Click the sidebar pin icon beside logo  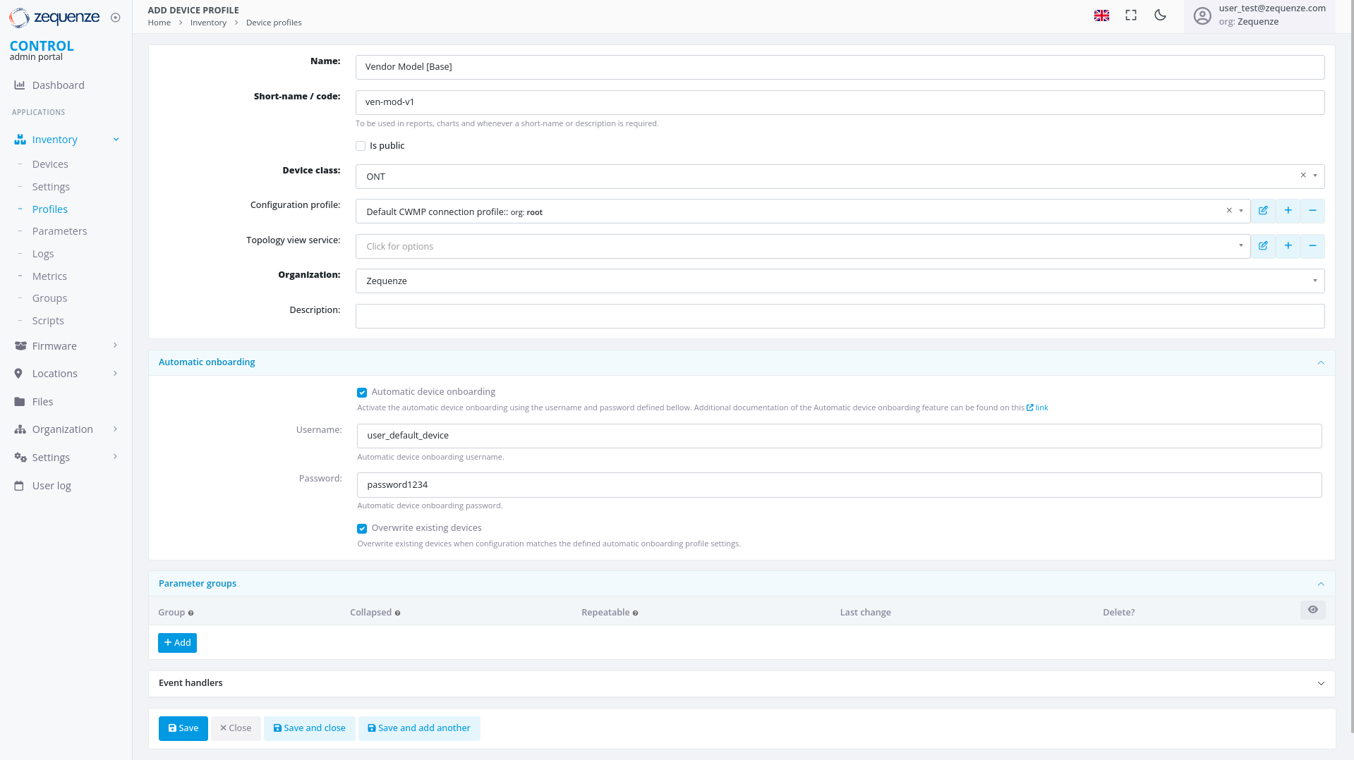[116, 18]
